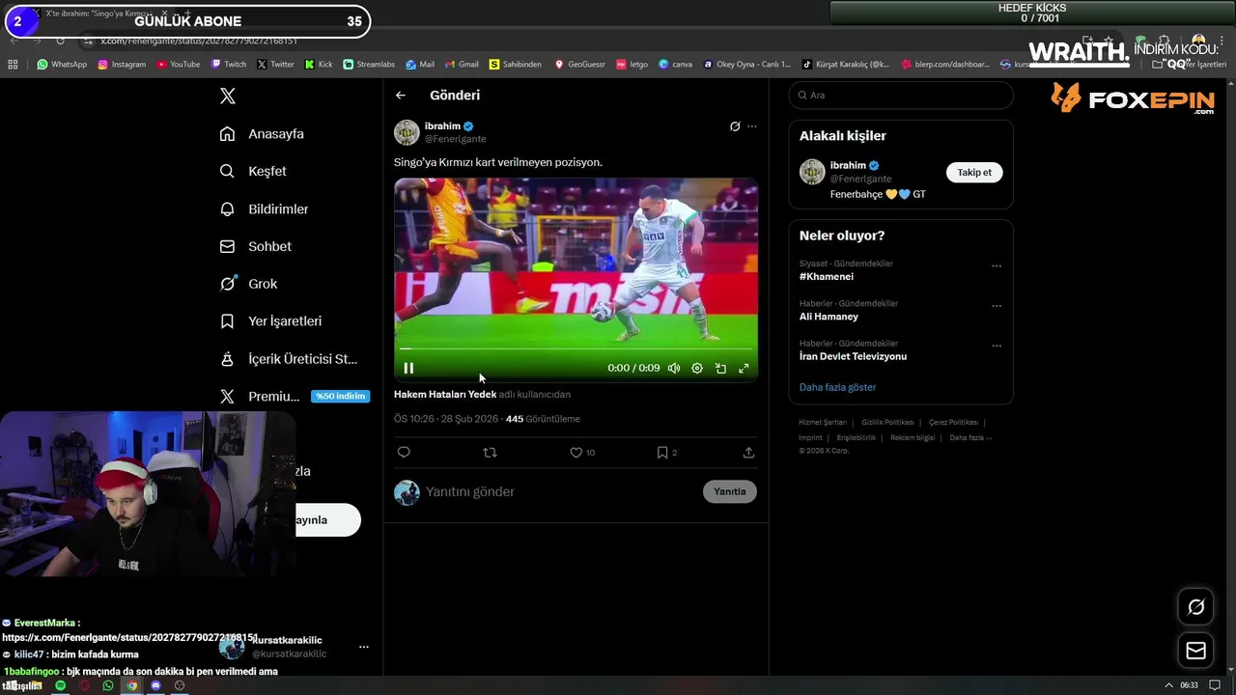Open three-dot menu next to #Khamenei

[997, 266]
